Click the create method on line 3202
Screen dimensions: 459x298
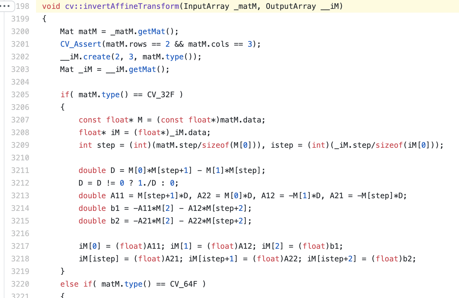[97, 57]
